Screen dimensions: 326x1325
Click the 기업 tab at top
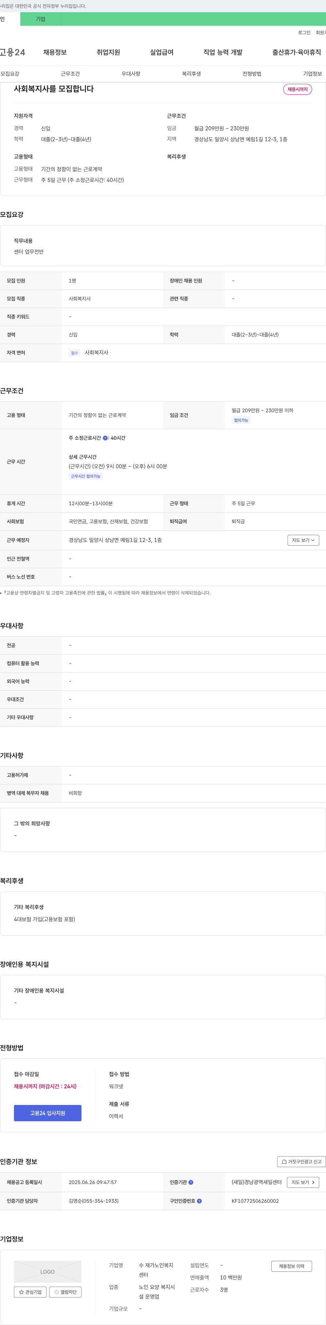tap(41, 19)
